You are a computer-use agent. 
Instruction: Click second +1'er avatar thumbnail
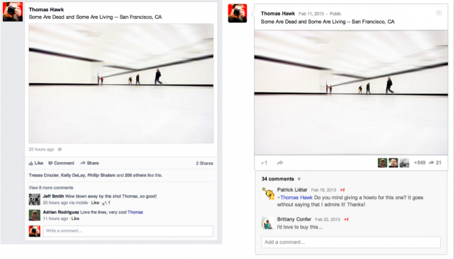tap(393, 163)
